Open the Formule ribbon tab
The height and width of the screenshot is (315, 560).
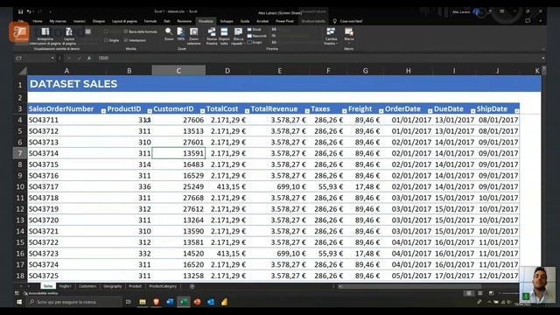point(150,21)
